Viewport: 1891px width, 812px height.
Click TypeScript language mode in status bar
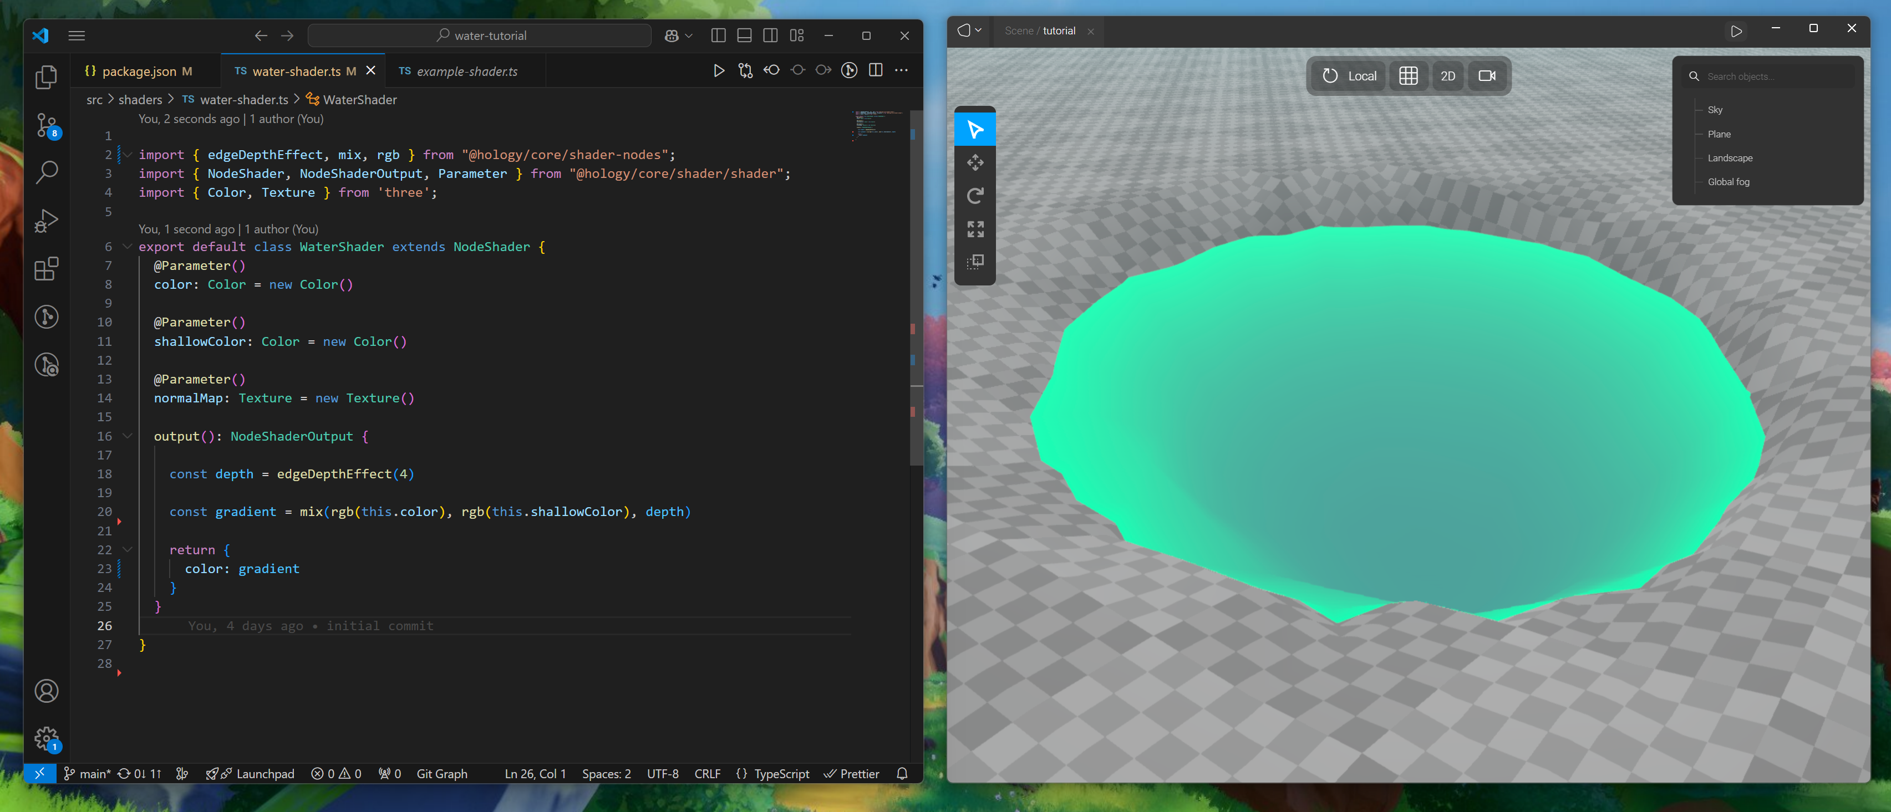click(781, 774)
